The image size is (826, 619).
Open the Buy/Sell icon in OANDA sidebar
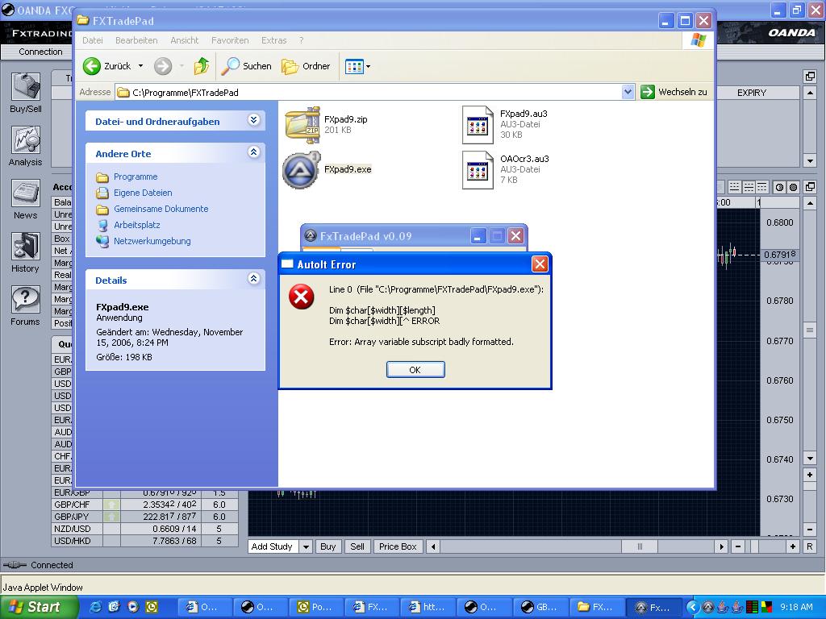pos(26,87)
